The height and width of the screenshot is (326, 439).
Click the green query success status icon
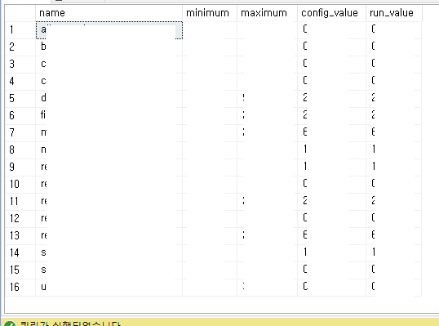tap(10, 324)
